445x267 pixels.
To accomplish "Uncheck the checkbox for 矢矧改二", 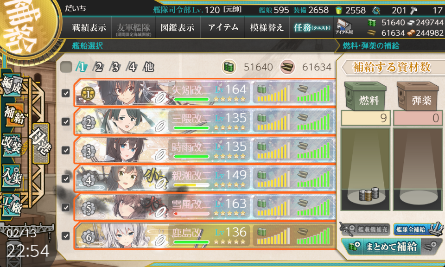I will coord(66,93).
